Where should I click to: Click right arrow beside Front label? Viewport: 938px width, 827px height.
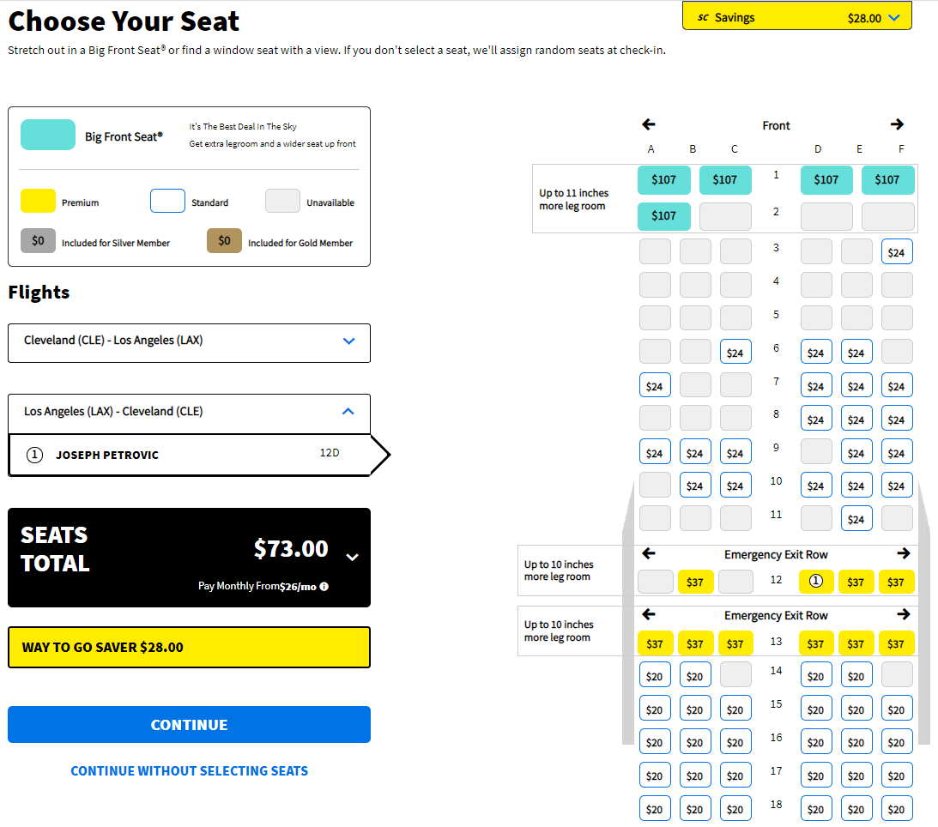(x=897, y=124)
